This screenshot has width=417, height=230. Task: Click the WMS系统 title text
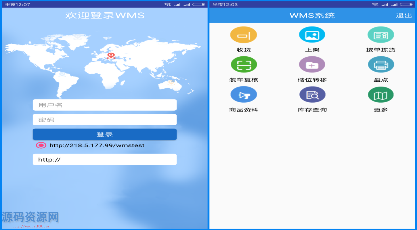(x=312, y=16)
